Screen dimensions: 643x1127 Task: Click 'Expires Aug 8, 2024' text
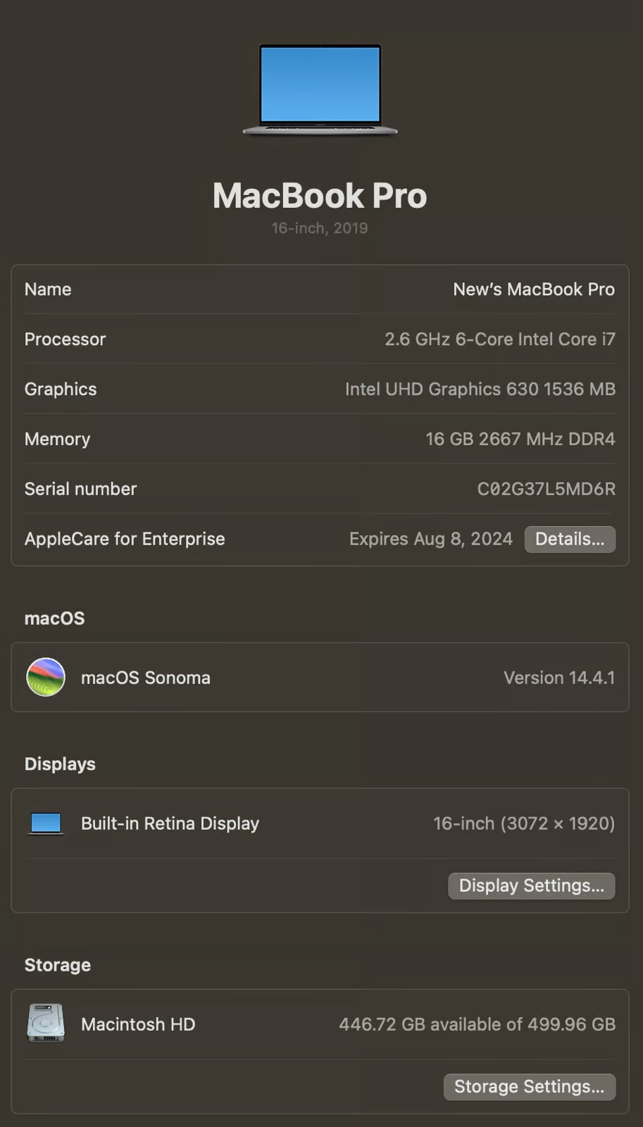(x=431, y=539)
